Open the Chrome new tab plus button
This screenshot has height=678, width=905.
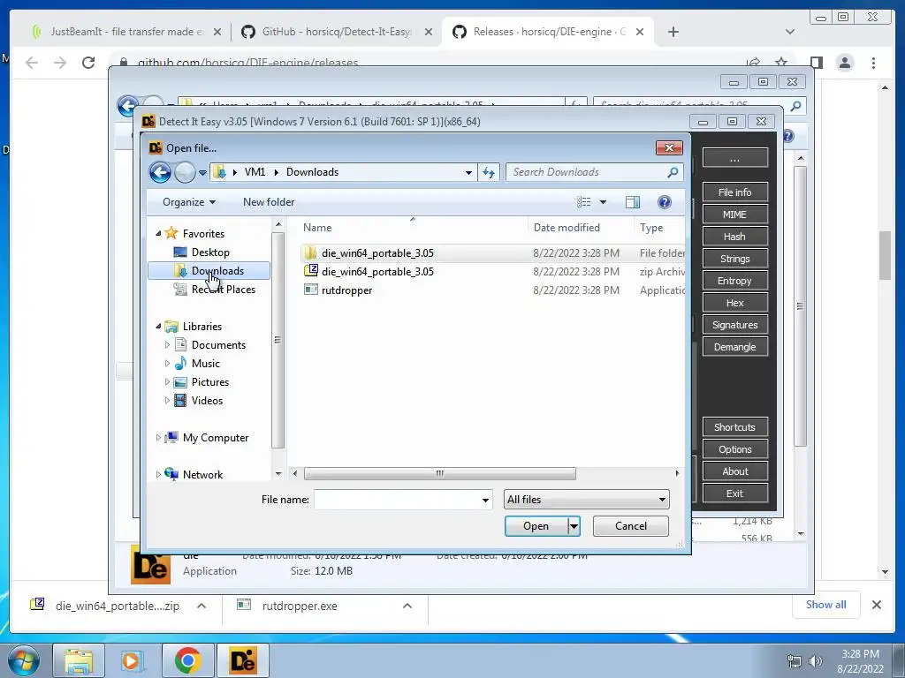[673, 32]
